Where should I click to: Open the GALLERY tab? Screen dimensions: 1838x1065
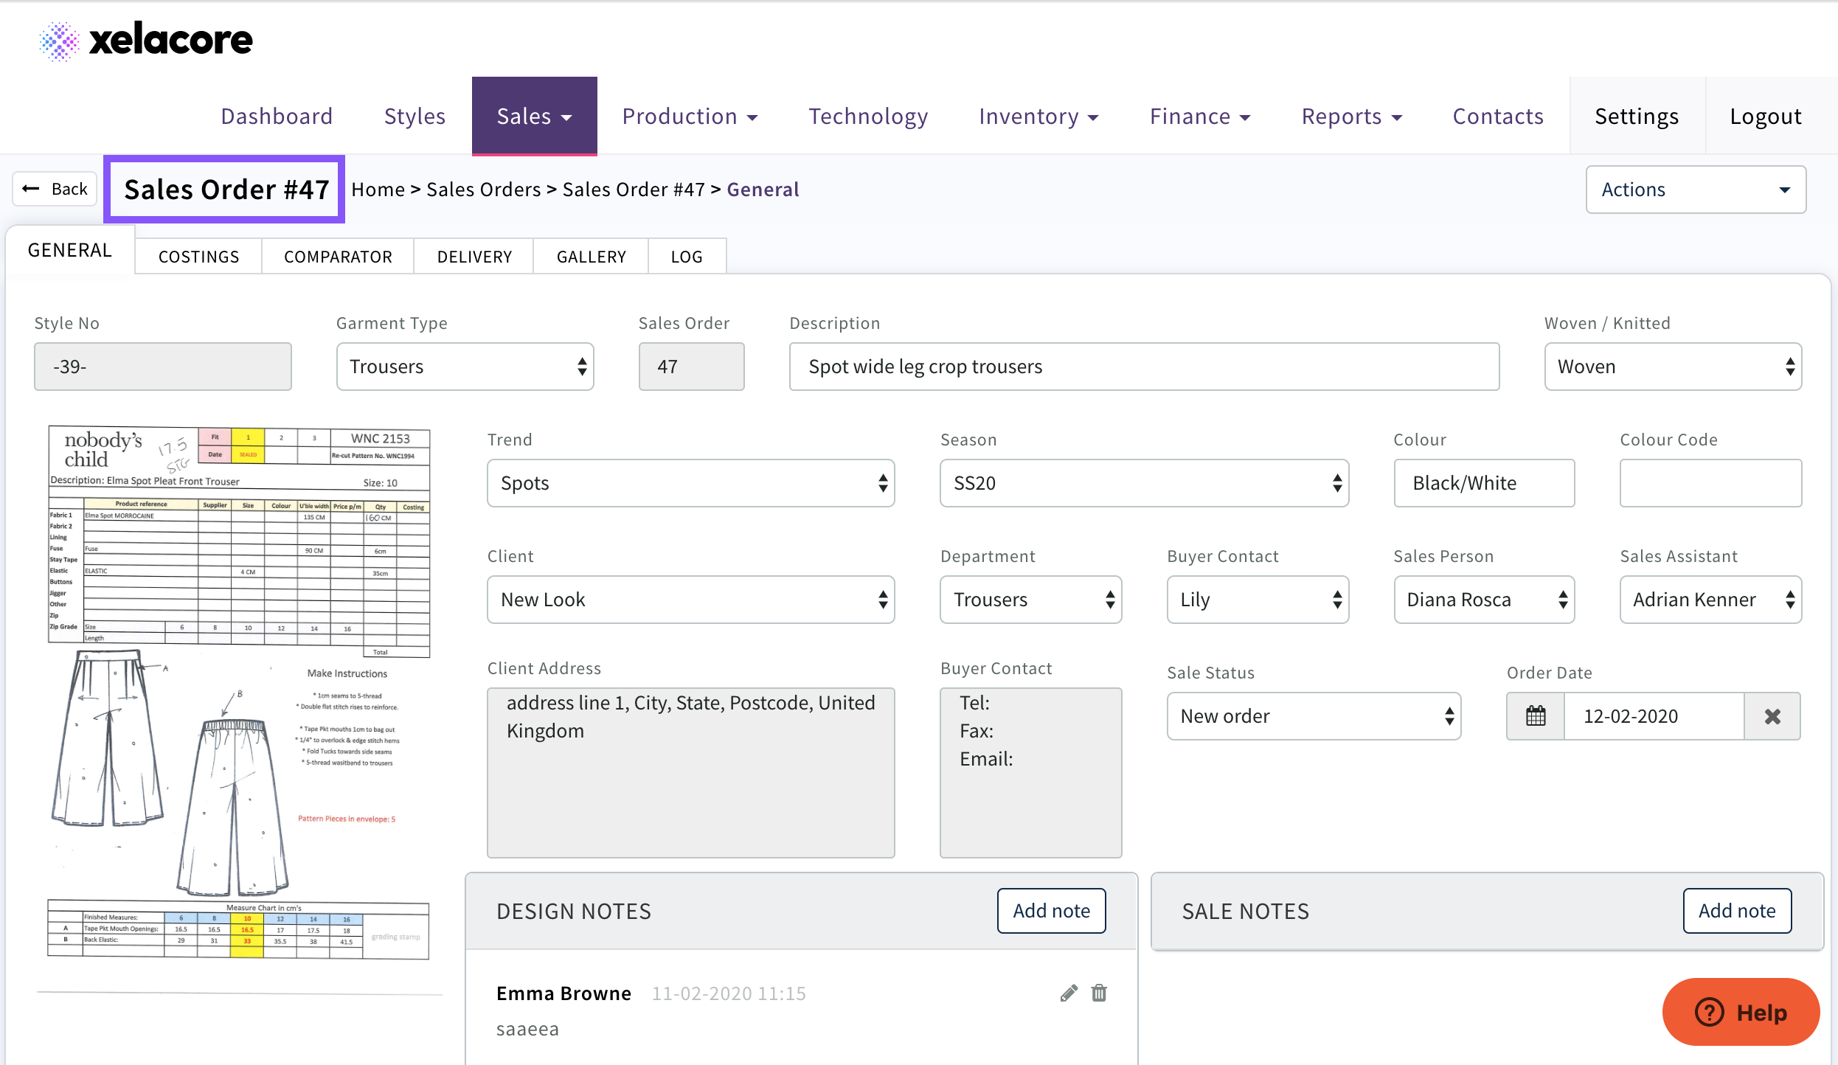tap(591, 257)
